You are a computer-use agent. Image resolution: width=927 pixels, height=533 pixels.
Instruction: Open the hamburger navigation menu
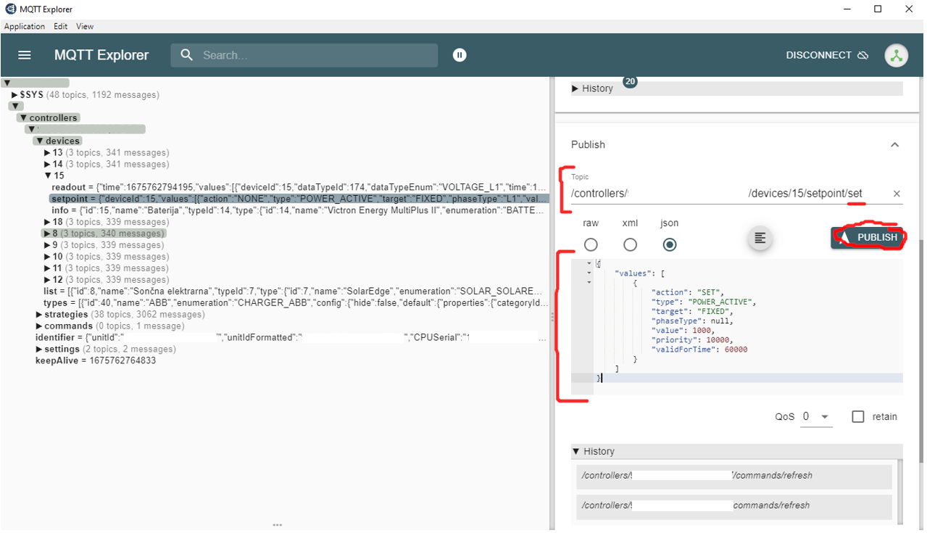(25, 55)
